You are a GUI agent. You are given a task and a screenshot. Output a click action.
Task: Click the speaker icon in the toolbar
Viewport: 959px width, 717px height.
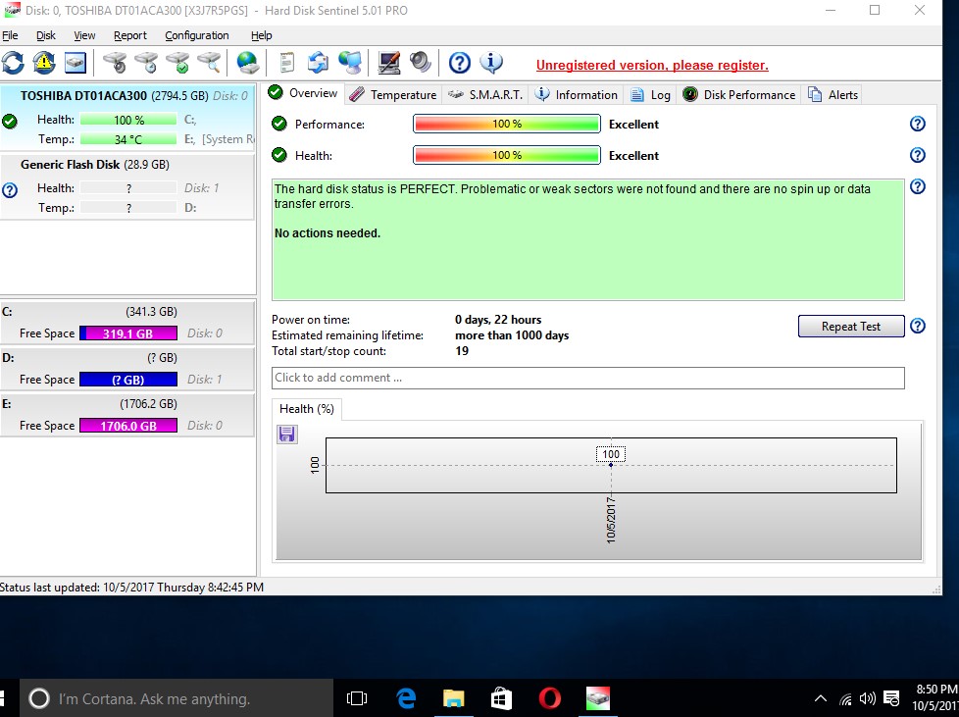pyautogui.click(x=421, y=64)
